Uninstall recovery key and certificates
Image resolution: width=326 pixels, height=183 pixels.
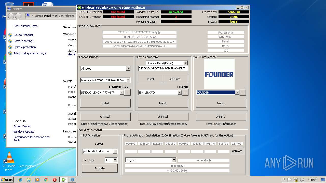click(x=163, y=117)
